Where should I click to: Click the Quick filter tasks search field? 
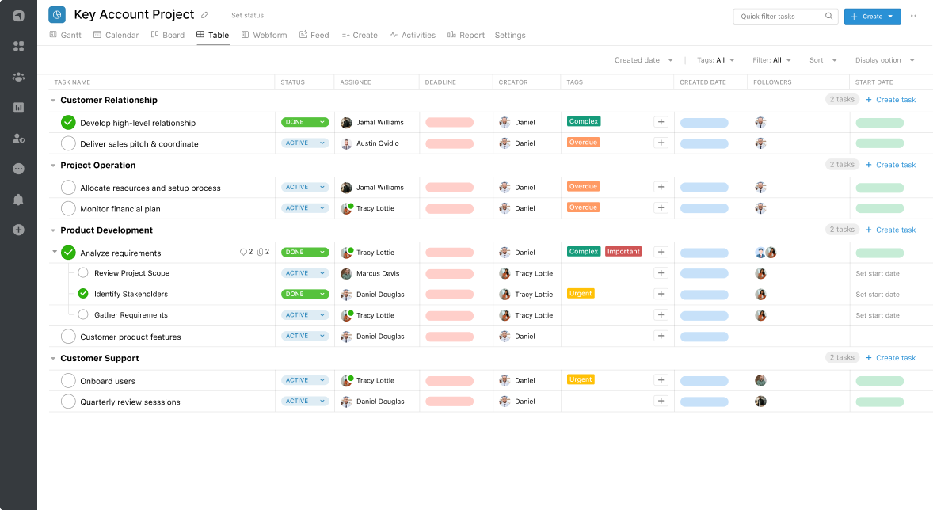(x=785, y=16)
